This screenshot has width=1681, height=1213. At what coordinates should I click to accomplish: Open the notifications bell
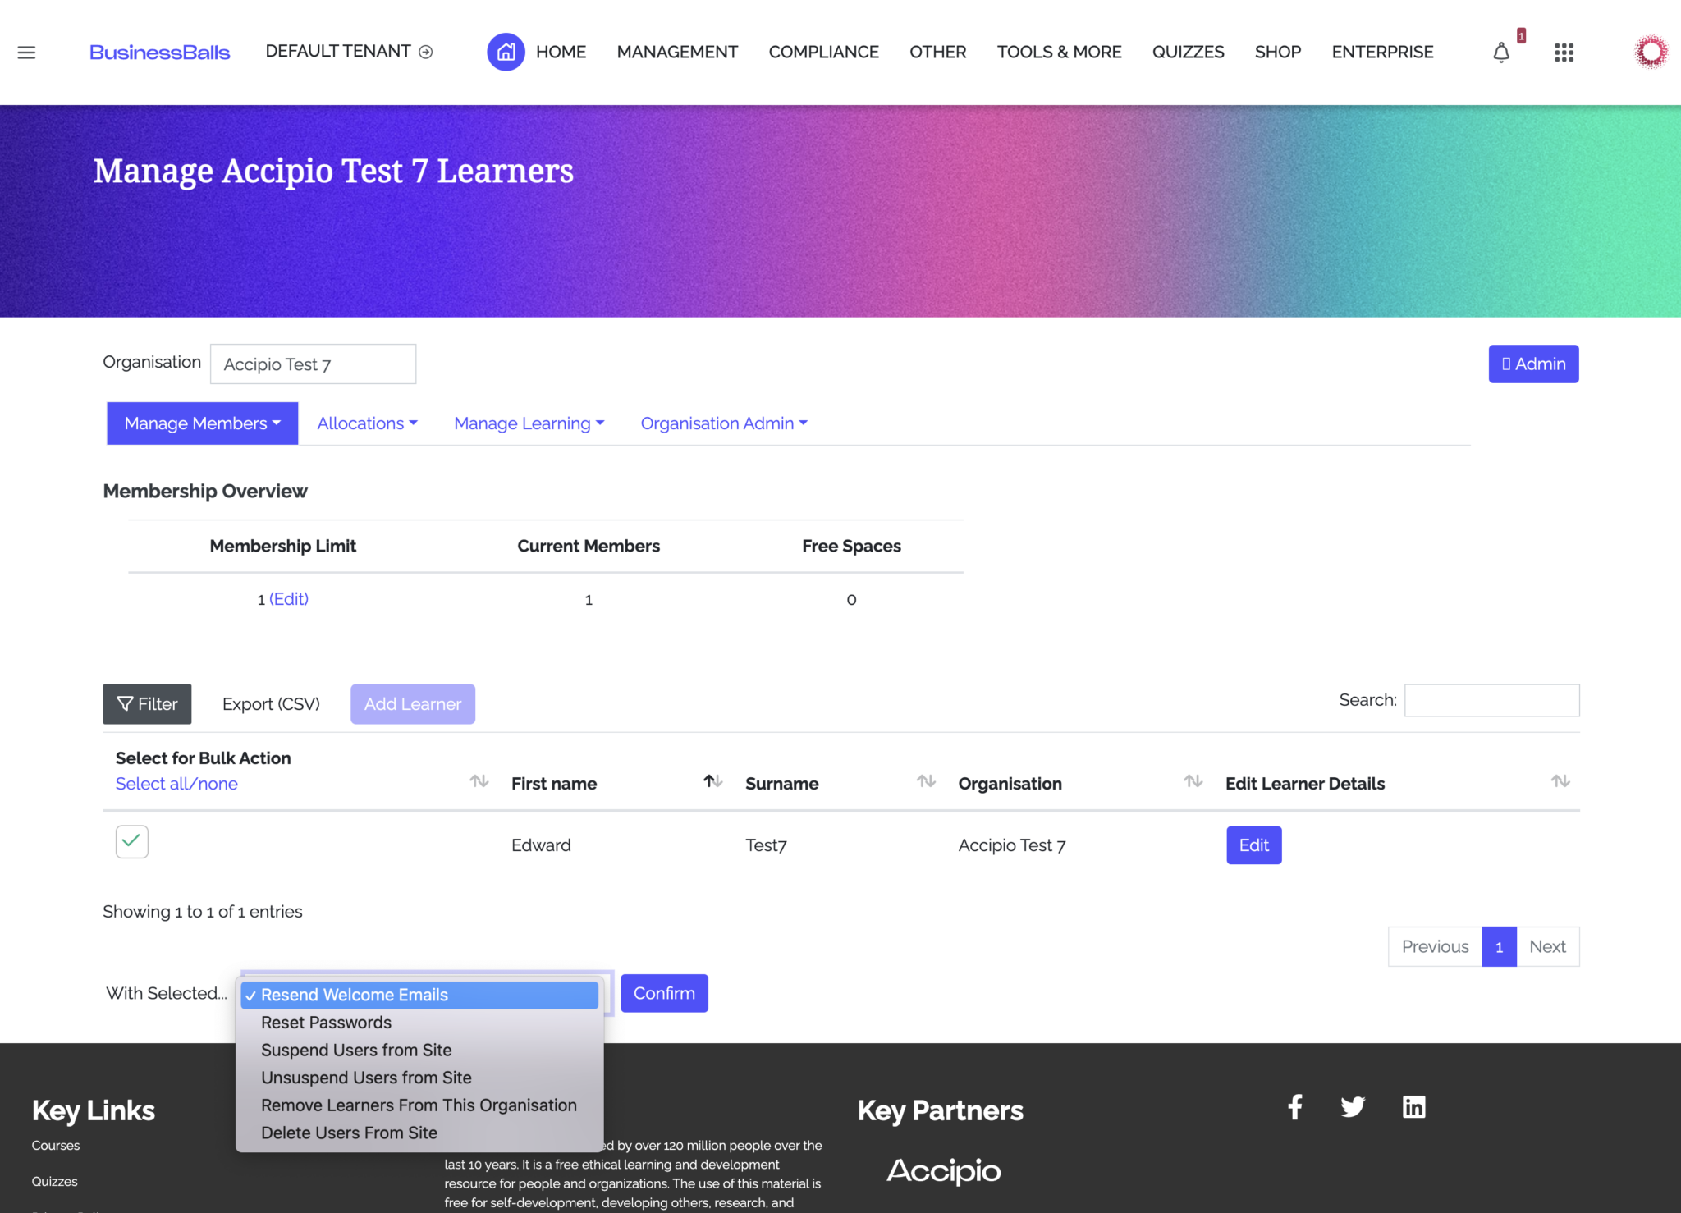pos(1500,53)
